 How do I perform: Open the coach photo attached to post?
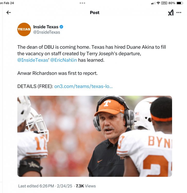coord(95,136)
